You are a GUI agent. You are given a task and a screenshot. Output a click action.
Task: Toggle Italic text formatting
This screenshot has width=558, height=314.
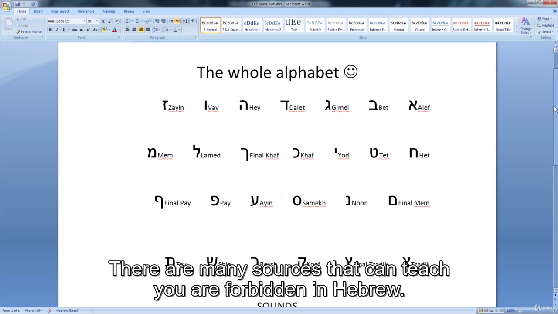57,30
